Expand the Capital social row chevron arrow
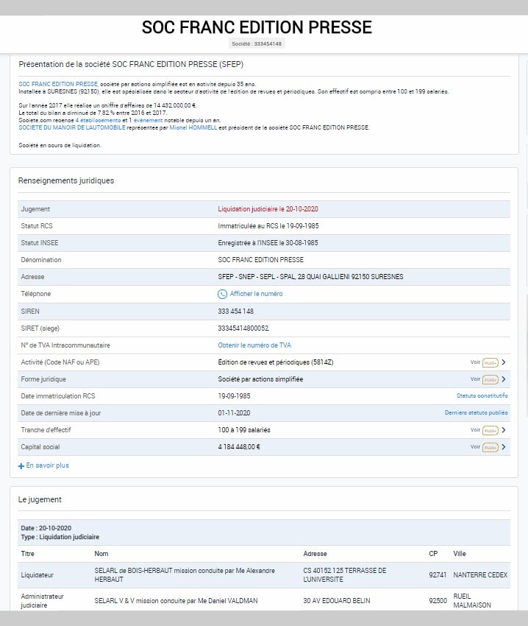Screen dimensions: 528x626 pos(504,447)
